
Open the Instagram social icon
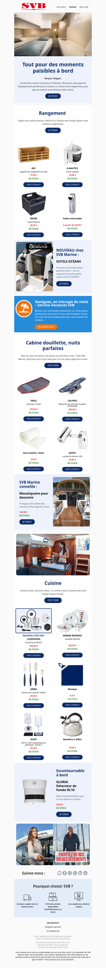(x=70, y=873)
